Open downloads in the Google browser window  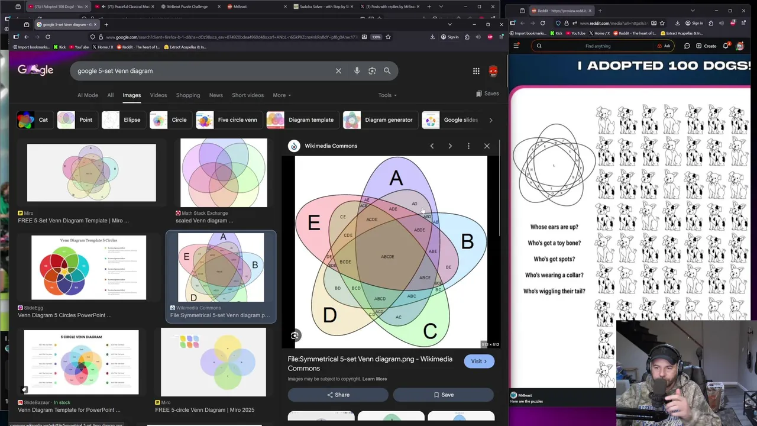click(x=433, y=37)
